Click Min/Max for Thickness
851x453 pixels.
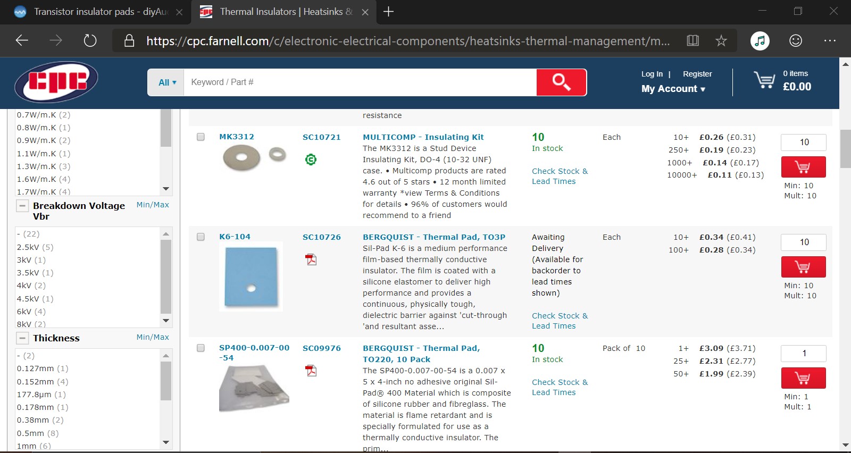click(153, 337)
